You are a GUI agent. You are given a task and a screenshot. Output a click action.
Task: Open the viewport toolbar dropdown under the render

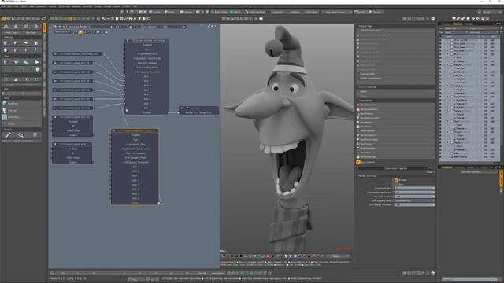pyautogui.click(x=338, y=256)
